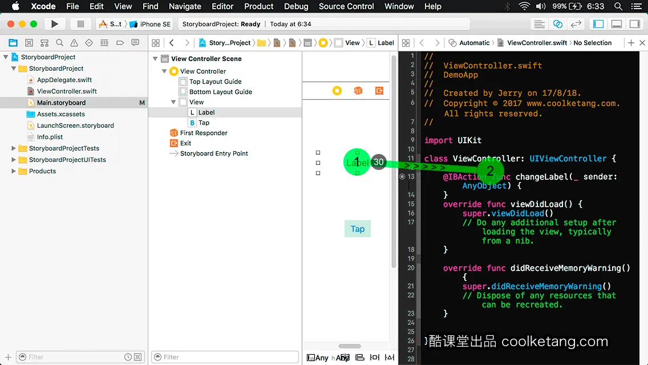The width and height of the screenshot is (648, 365).
Task: Click the Run (play) button
Action: click(x=54, y=24)
